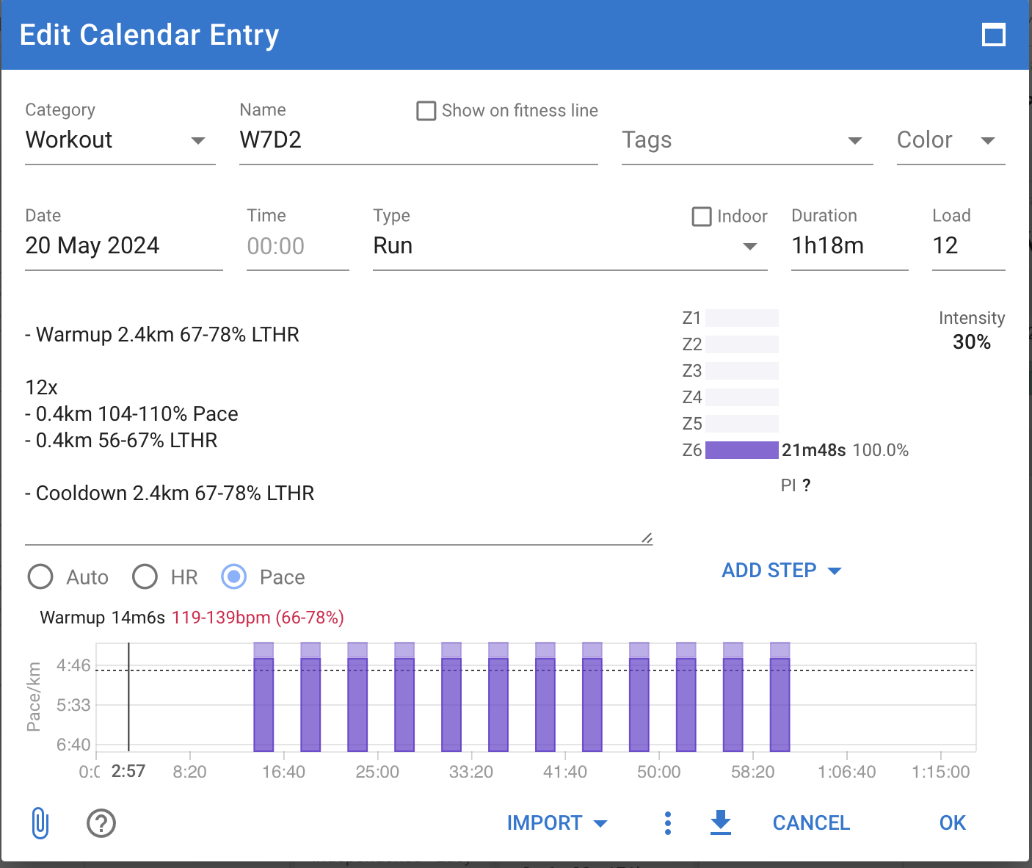The image size is (1032, 868).
Task: Click the Z6 zone purple bar
Action: coord(741,450)
